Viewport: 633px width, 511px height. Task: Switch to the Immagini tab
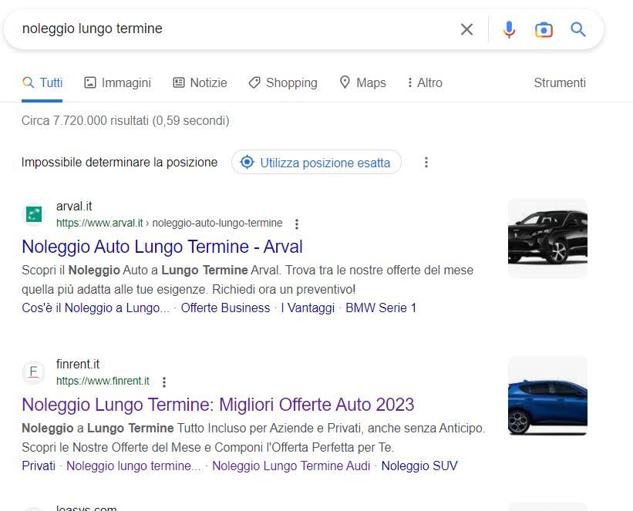click(x=117, y=82)
